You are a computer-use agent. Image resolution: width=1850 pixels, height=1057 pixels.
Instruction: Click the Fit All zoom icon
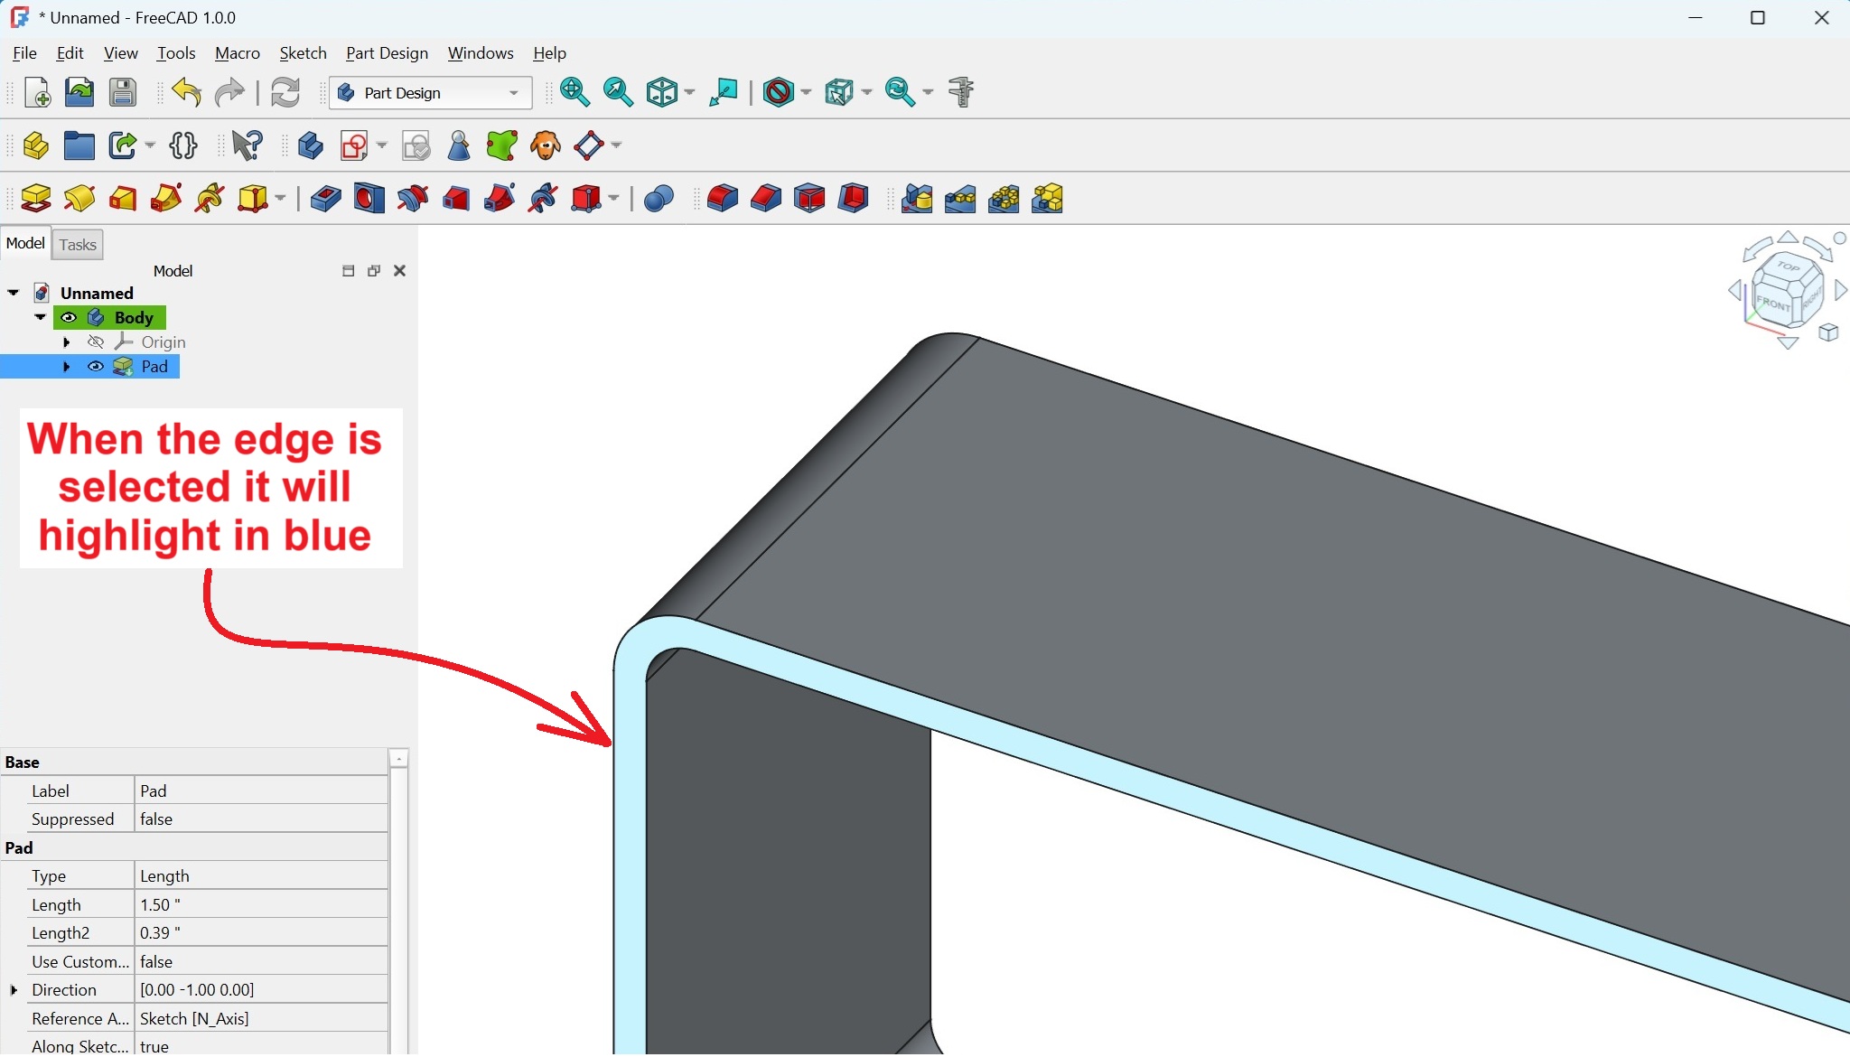tap(575, 92)
